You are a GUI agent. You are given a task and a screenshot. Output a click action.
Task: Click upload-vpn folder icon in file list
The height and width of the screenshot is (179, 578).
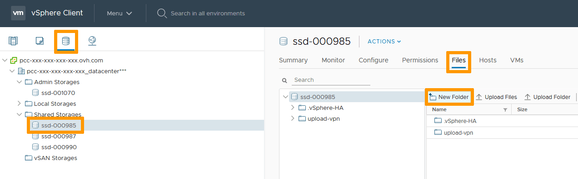pos(438,132)
